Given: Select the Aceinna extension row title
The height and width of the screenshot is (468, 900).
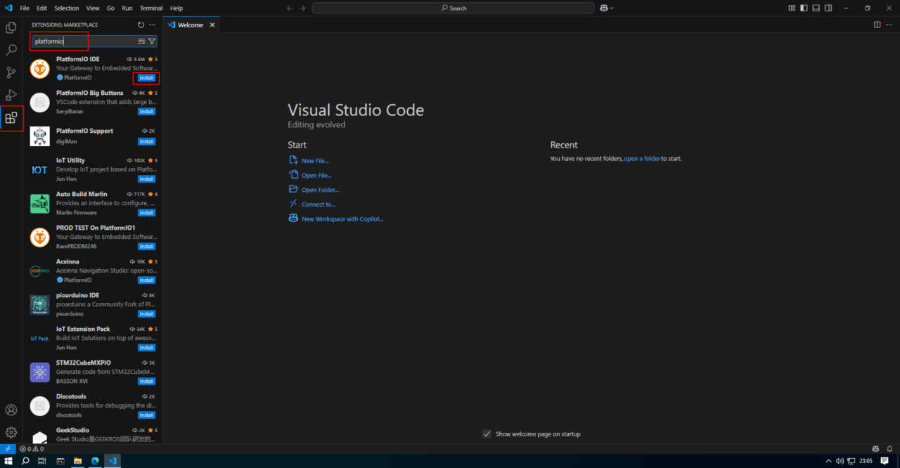Looking at the screenshot, I should pyautogui.click(x=67, y=261).
